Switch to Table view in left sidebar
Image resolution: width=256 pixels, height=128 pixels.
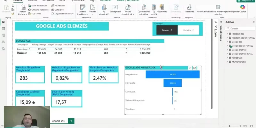click(4, 28)
